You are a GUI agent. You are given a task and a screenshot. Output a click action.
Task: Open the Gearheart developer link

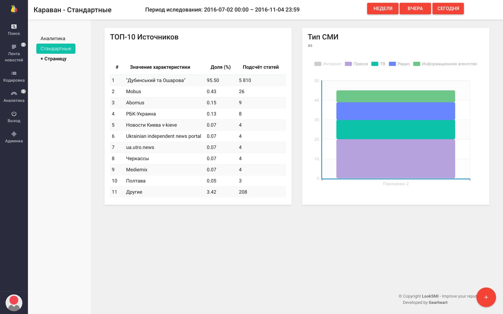click(438, 302)
